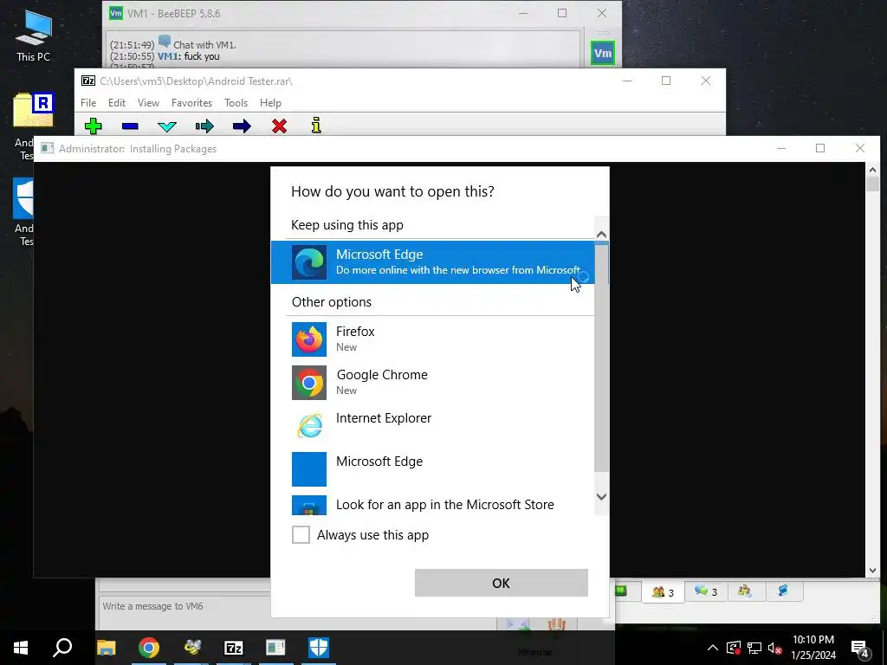
Task: Select Microsoft Edge under Keep using this app
Action: tap(433, 261)
